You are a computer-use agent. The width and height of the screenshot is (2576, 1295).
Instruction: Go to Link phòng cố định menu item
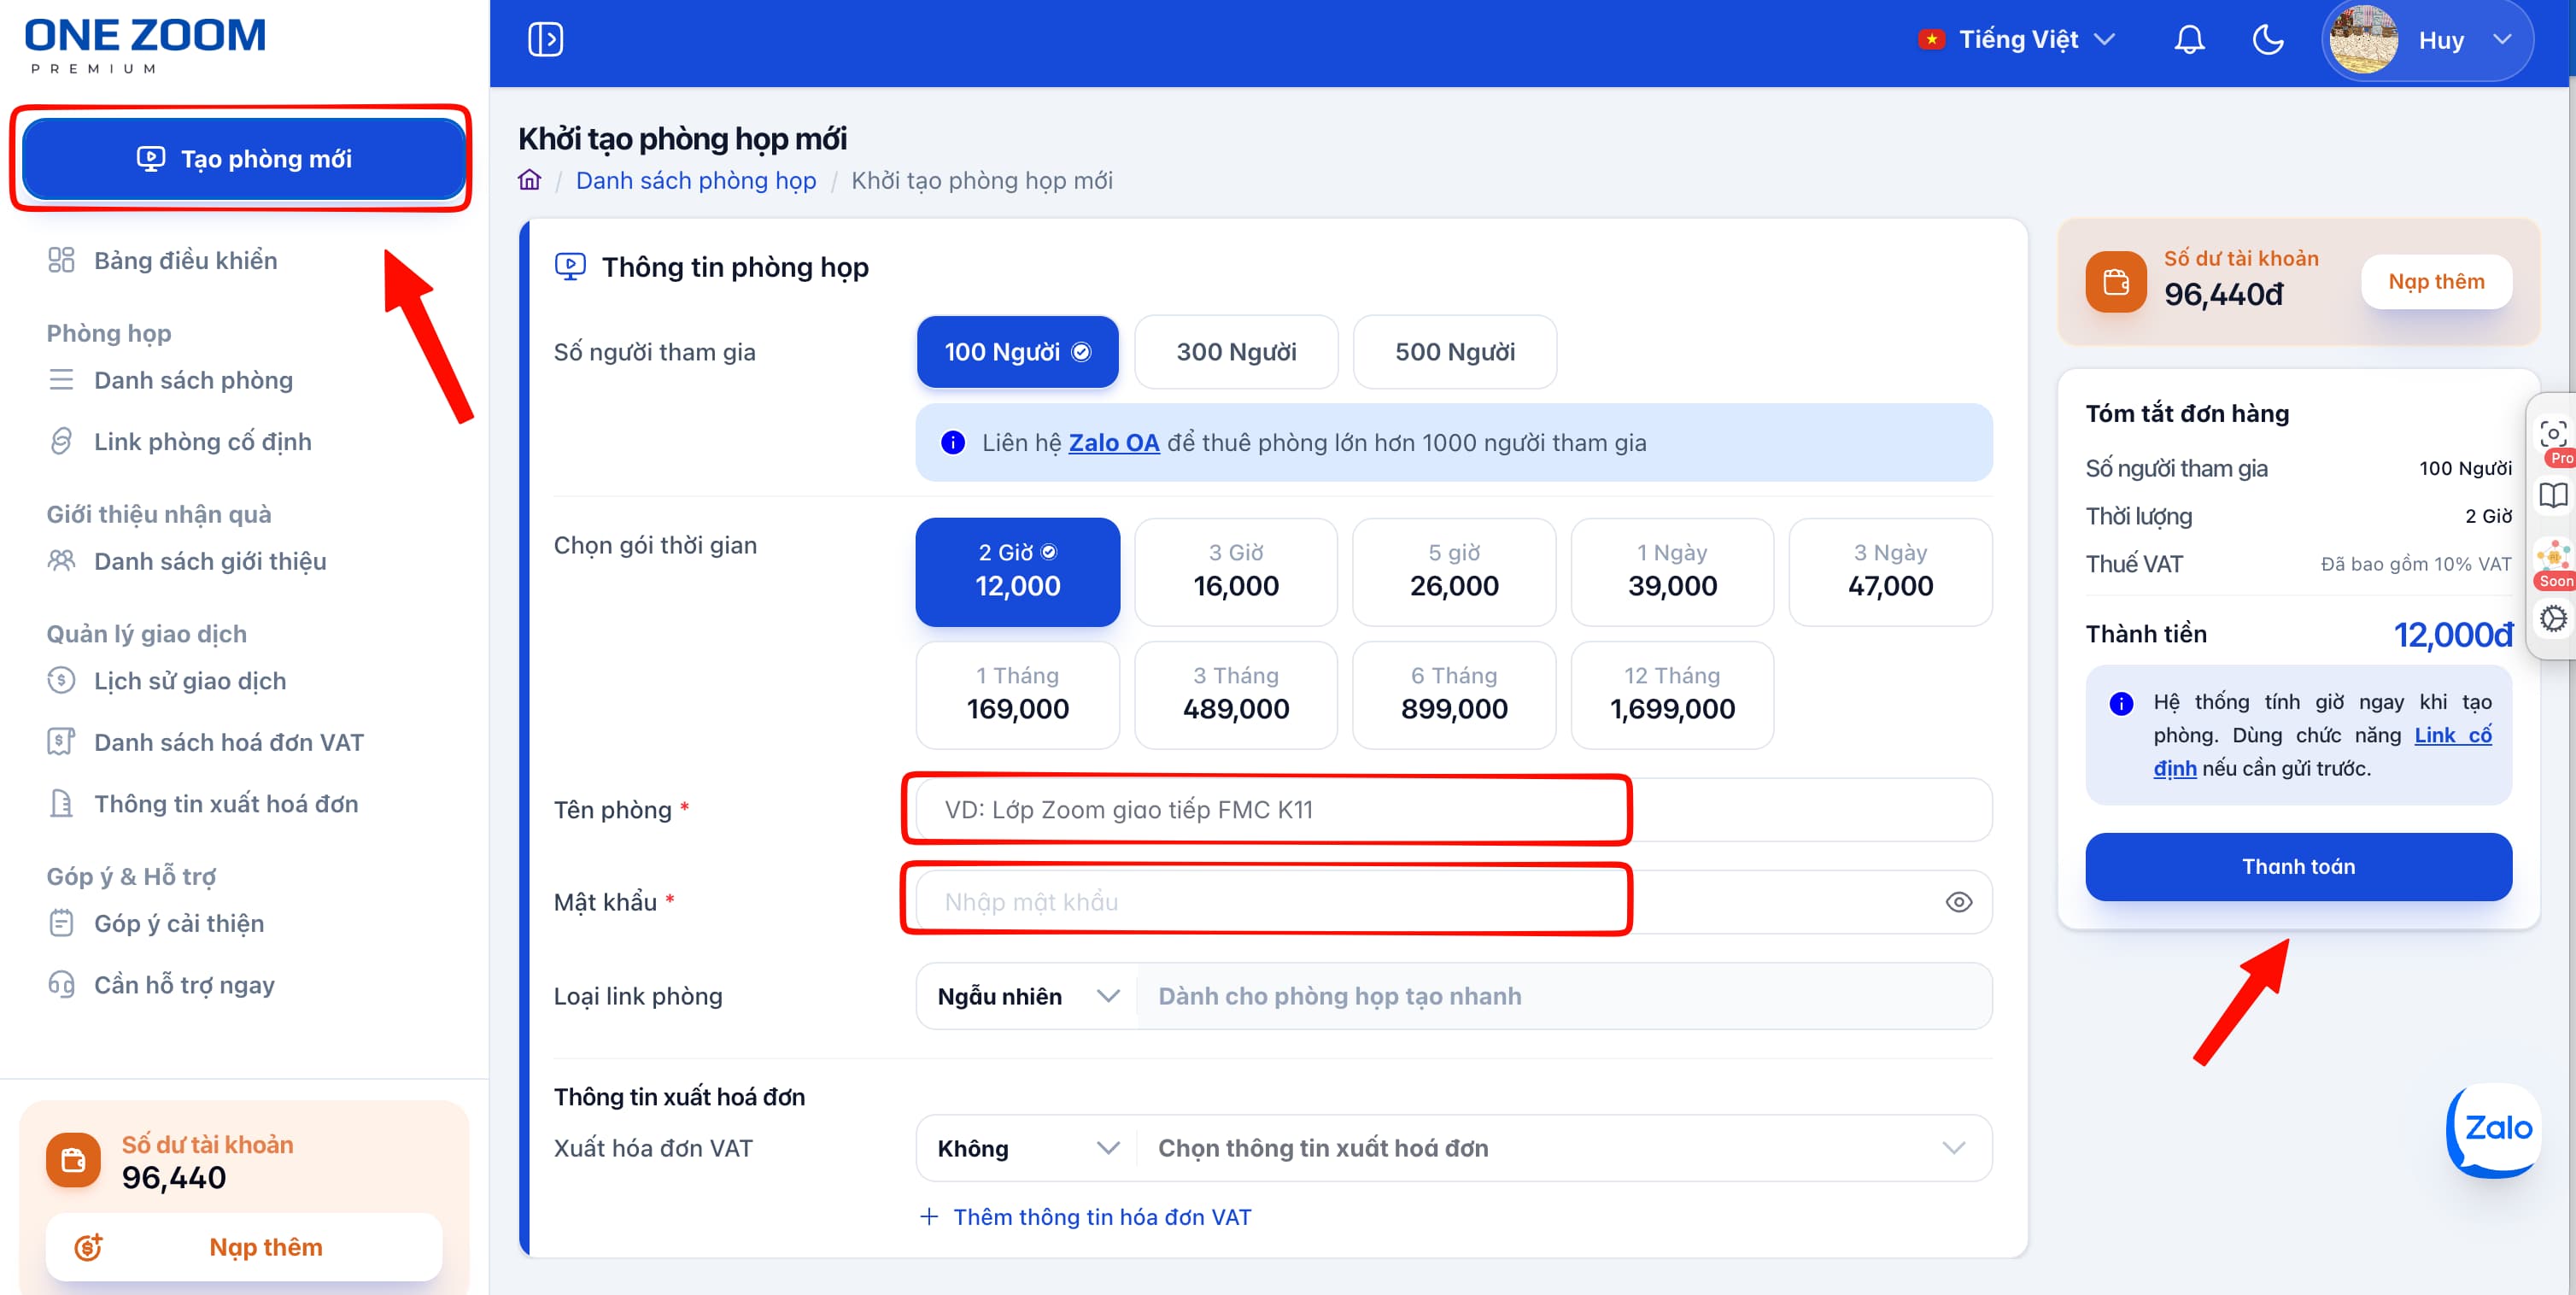click(203, 442)
